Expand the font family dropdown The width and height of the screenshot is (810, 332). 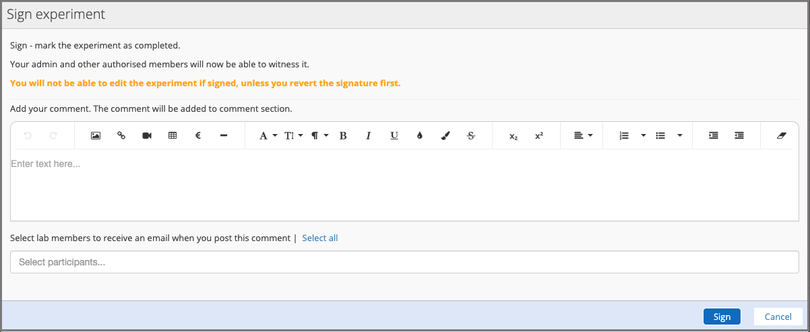pyautogui.click(x=268, y=135)
